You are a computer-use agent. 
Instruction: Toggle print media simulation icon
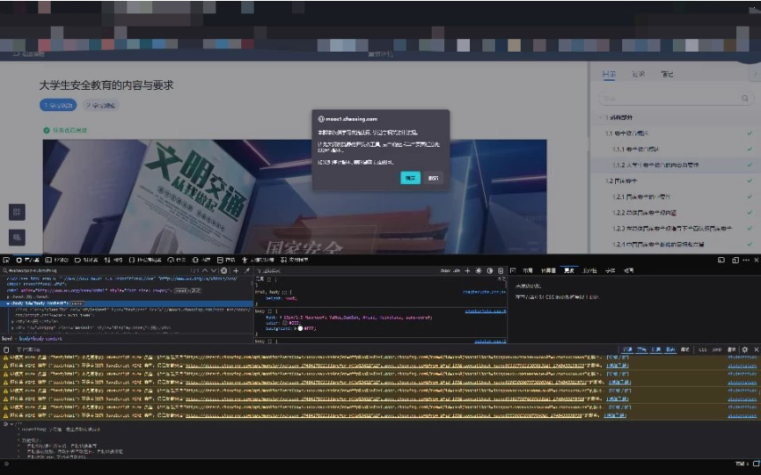(x=501, y=270)
